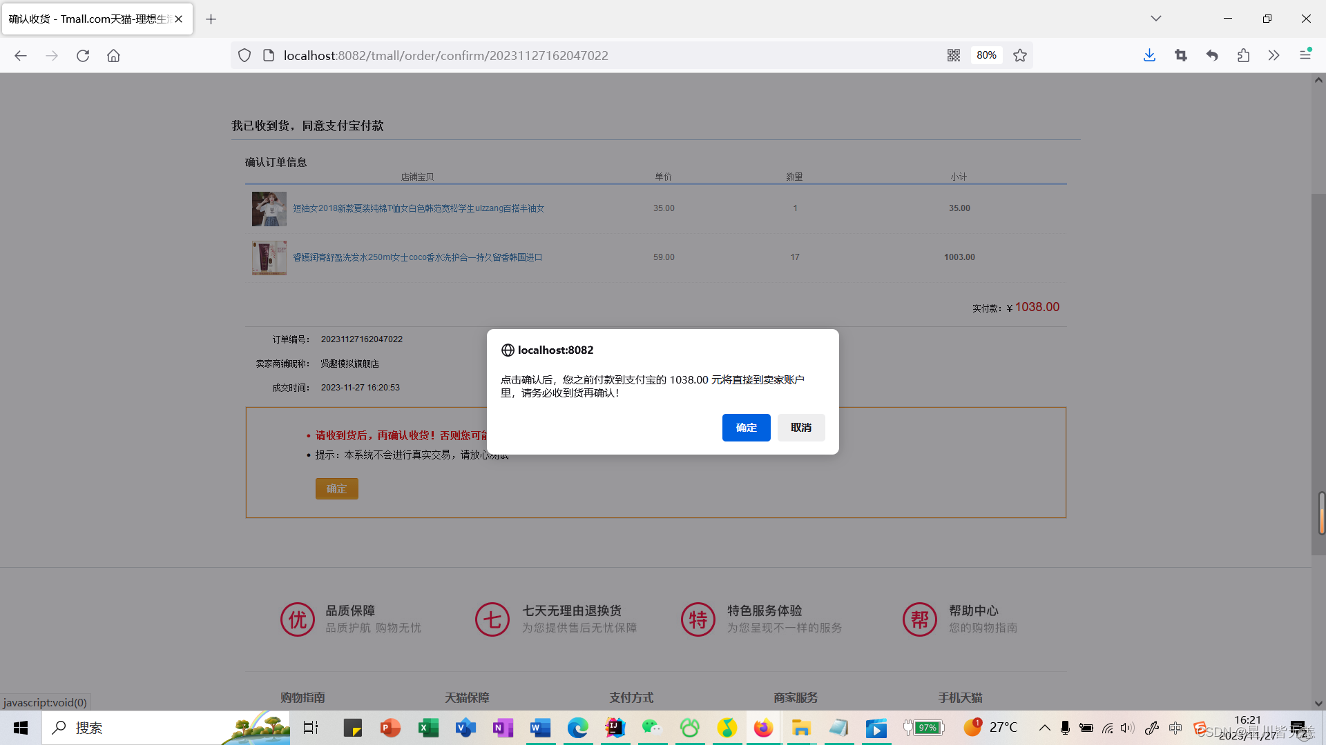Click the 支付方式 footer heading
This screenshot has width=1326, height=745.
(x=631, y=697)
